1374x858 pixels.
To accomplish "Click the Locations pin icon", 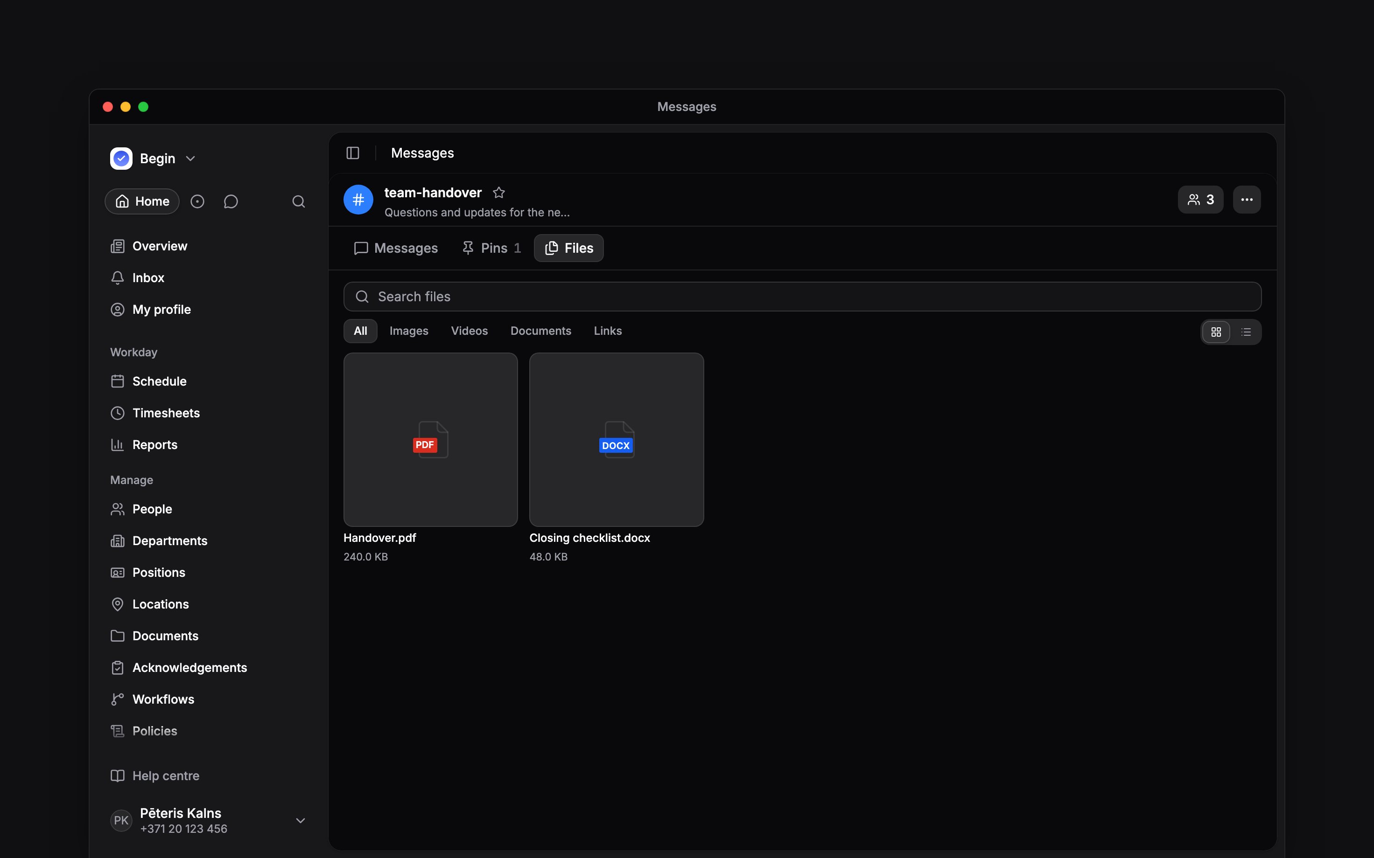I will click(118, 604).
